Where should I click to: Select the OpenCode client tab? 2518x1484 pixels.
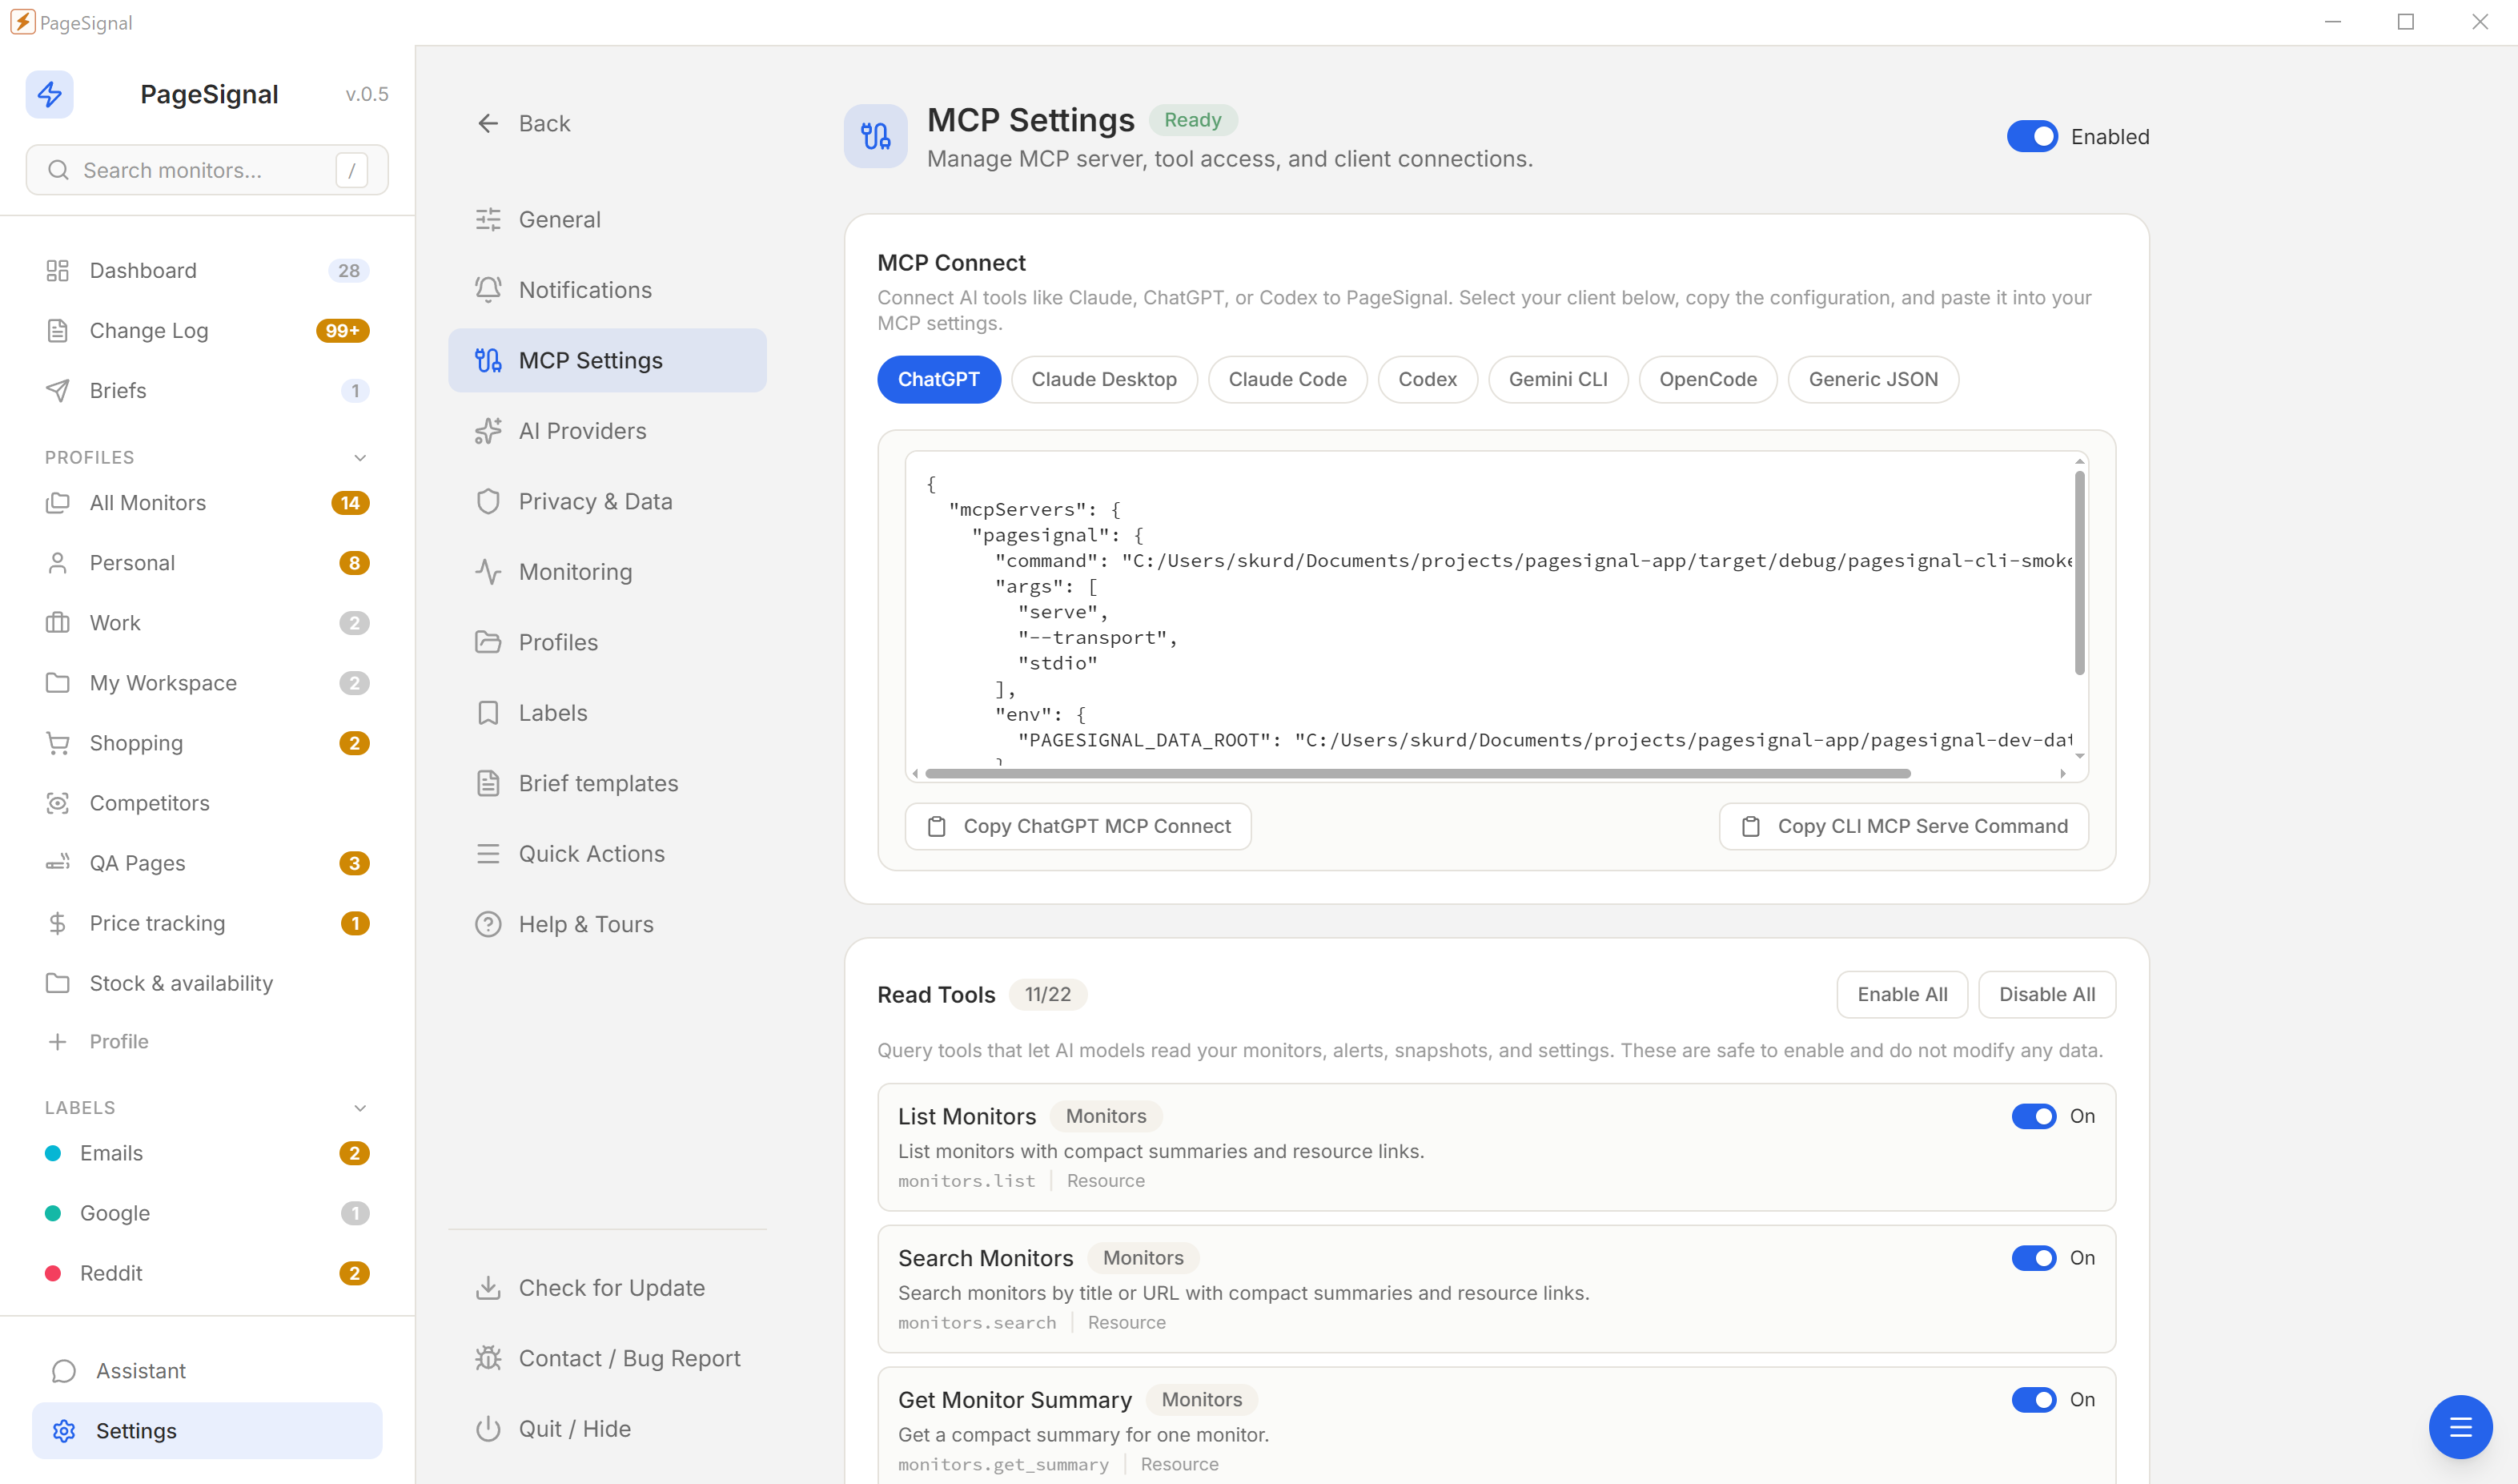click(x=1707, y=379)
